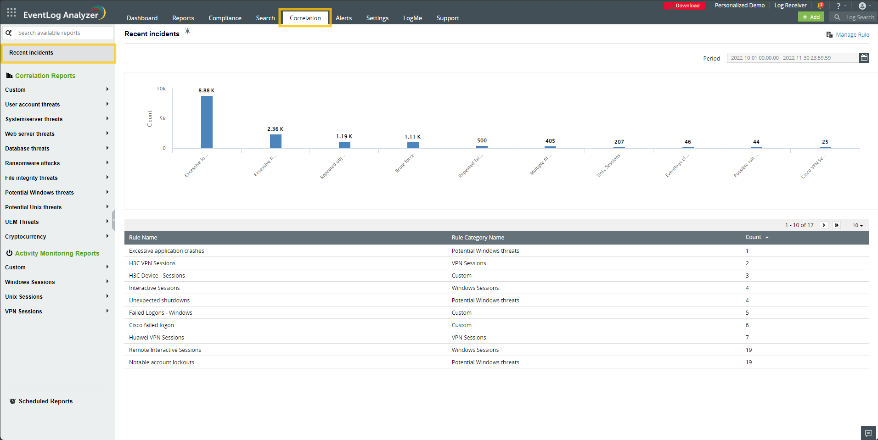Expand VPN Sessions in sidebar
The image size is (878, 440).
pos(57,312)
